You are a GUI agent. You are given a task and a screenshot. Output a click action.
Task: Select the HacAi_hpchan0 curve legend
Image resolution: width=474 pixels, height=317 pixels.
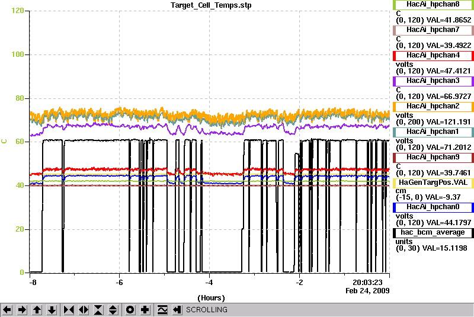point(433,207)
